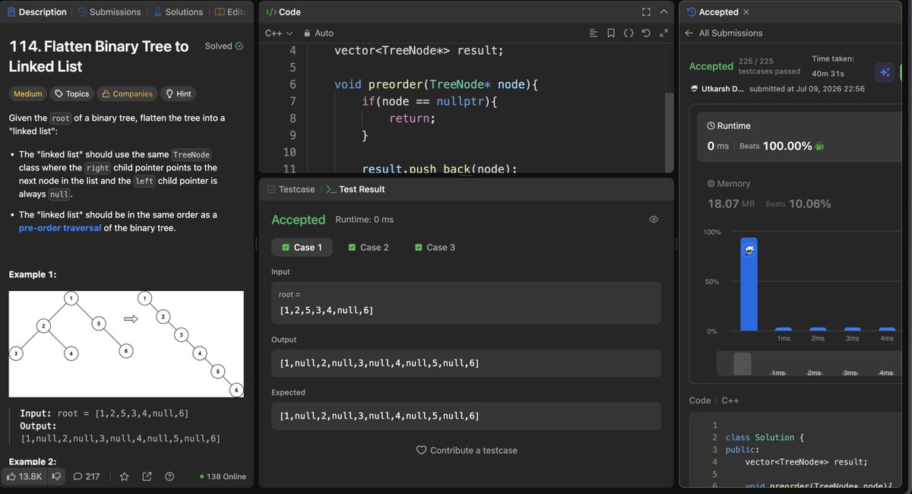
Task: Like the problem with thumbs up 13.8K
Action: pyautogui.click(x=24, y=477)
